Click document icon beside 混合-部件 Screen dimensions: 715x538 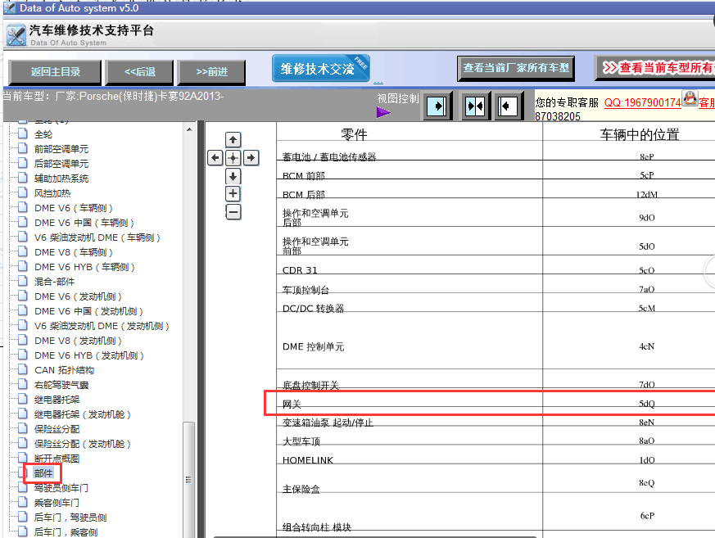(22, 281)
